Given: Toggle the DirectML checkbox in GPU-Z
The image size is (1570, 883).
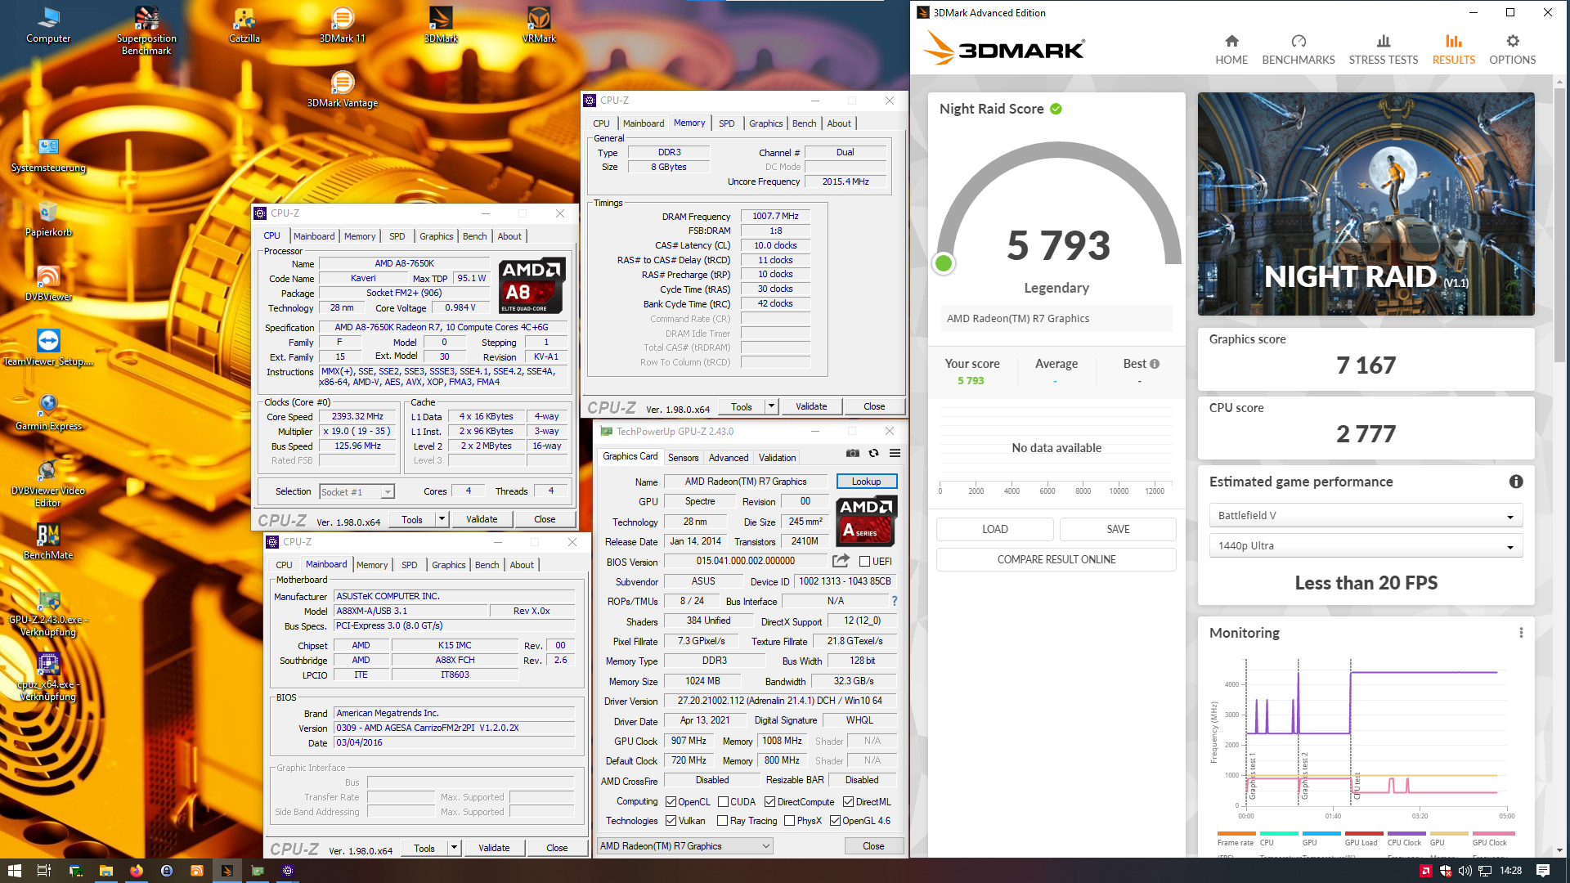Looking at the screenshot, I should (x=848, y=802).
